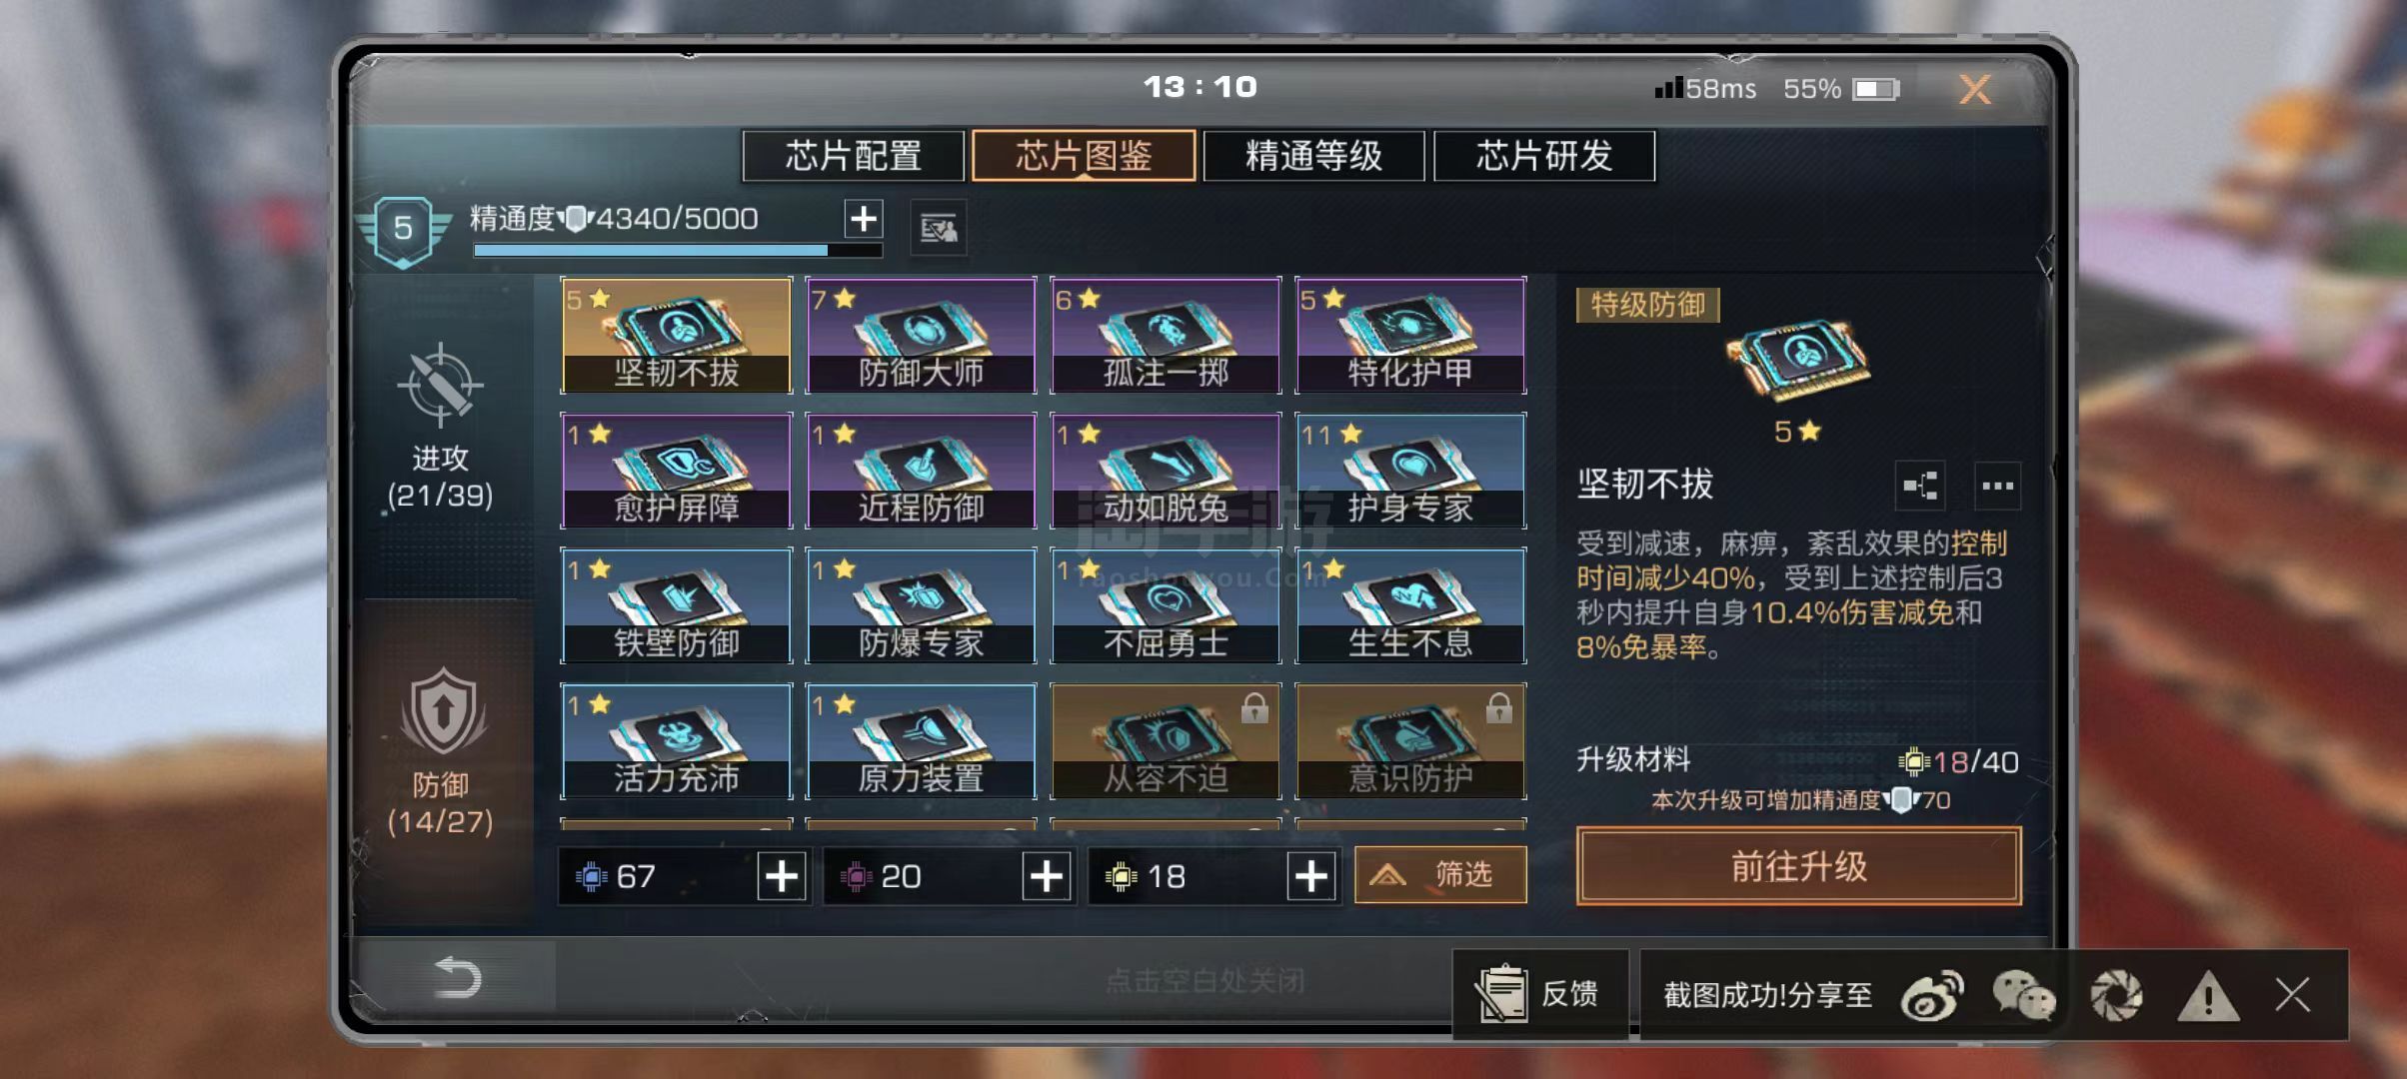Click the card image icon beside mastery bar
Viewport: 2407px width, 1079px height.
tap(939, 229)
